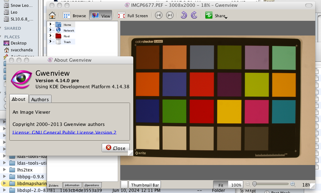Screen dimensions: 321x193
Task: Switch to the Authors tab
Action: (x=40, y=99)
